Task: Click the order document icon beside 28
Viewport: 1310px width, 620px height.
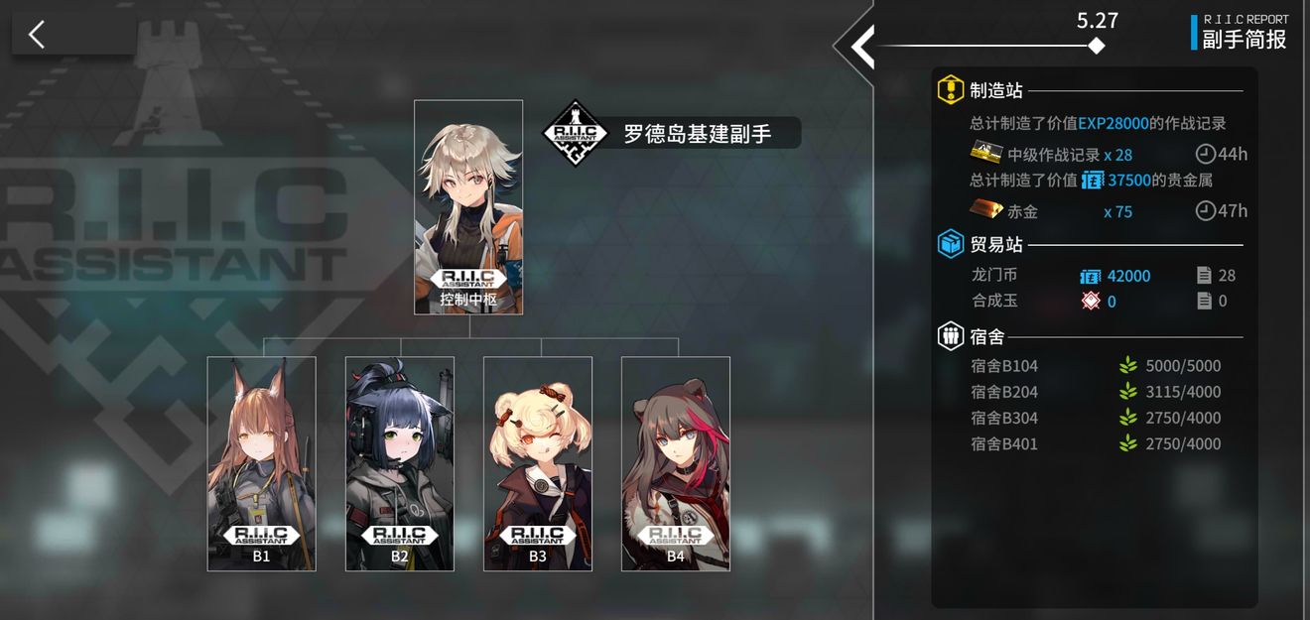Action: pos(1204,275)
